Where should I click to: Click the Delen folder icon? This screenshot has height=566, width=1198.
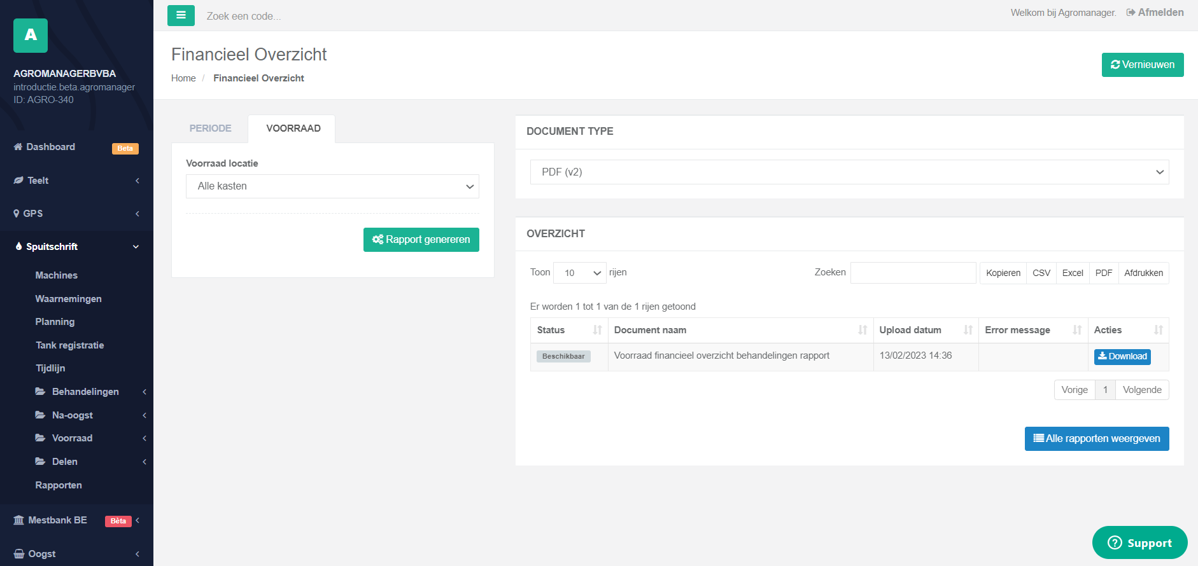tap(40, 462)
